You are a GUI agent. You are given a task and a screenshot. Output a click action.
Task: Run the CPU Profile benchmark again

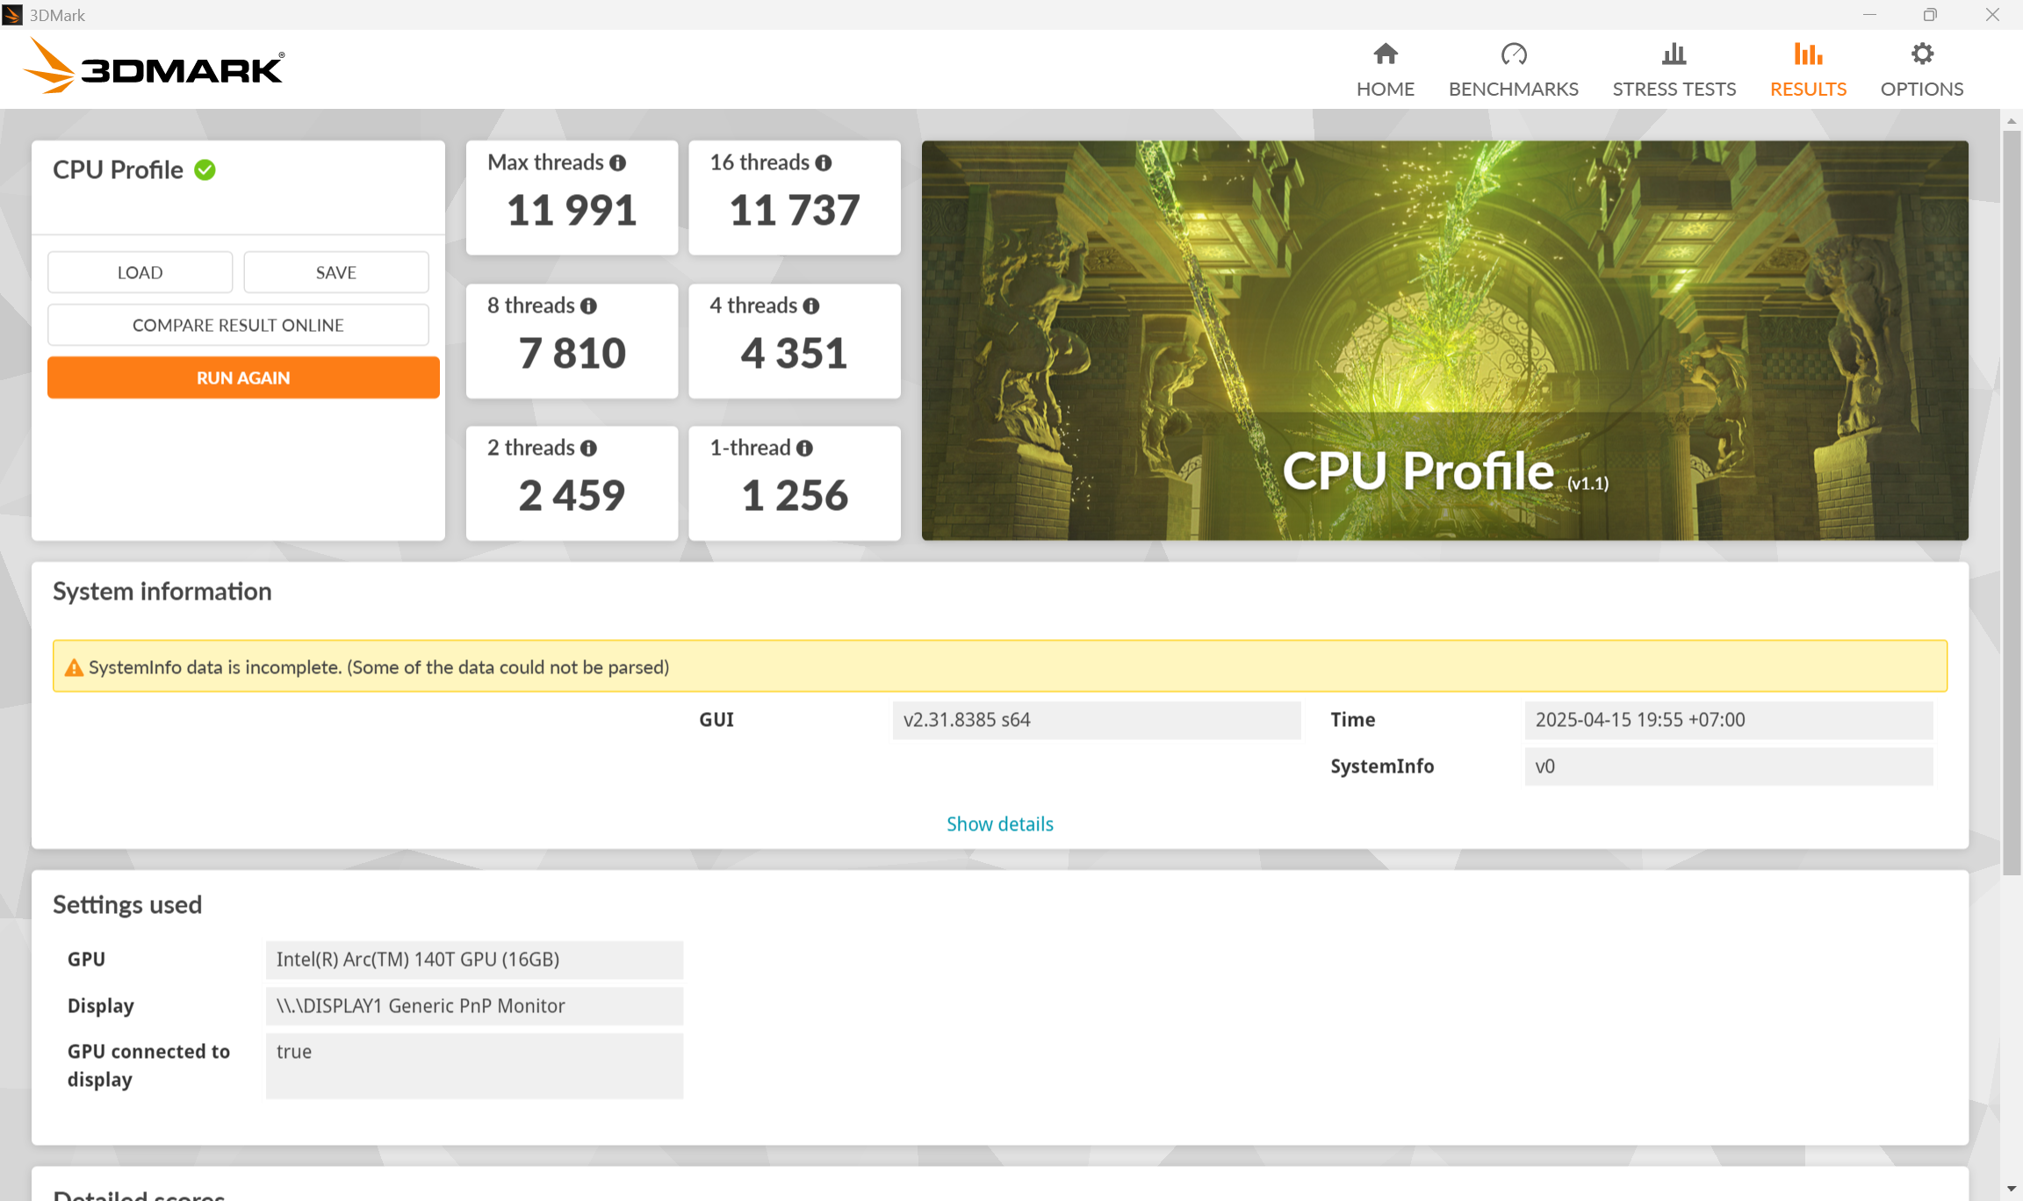point(243,378)
